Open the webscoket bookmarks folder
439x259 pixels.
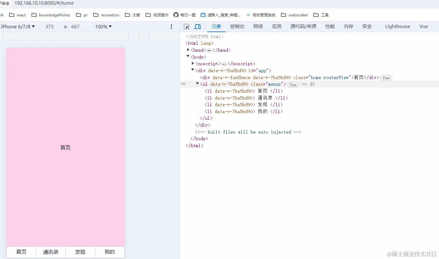click(x=294, y=15)
